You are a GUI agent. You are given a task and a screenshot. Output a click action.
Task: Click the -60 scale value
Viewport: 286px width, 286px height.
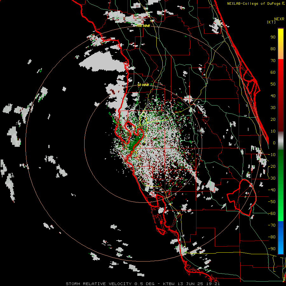click(272, 214)
